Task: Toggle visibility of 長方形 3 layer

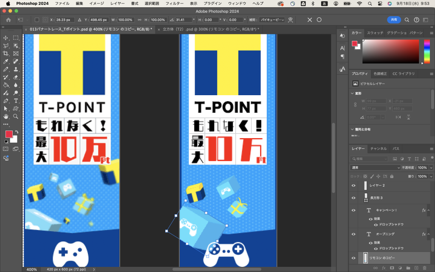Action: [353, 198]
